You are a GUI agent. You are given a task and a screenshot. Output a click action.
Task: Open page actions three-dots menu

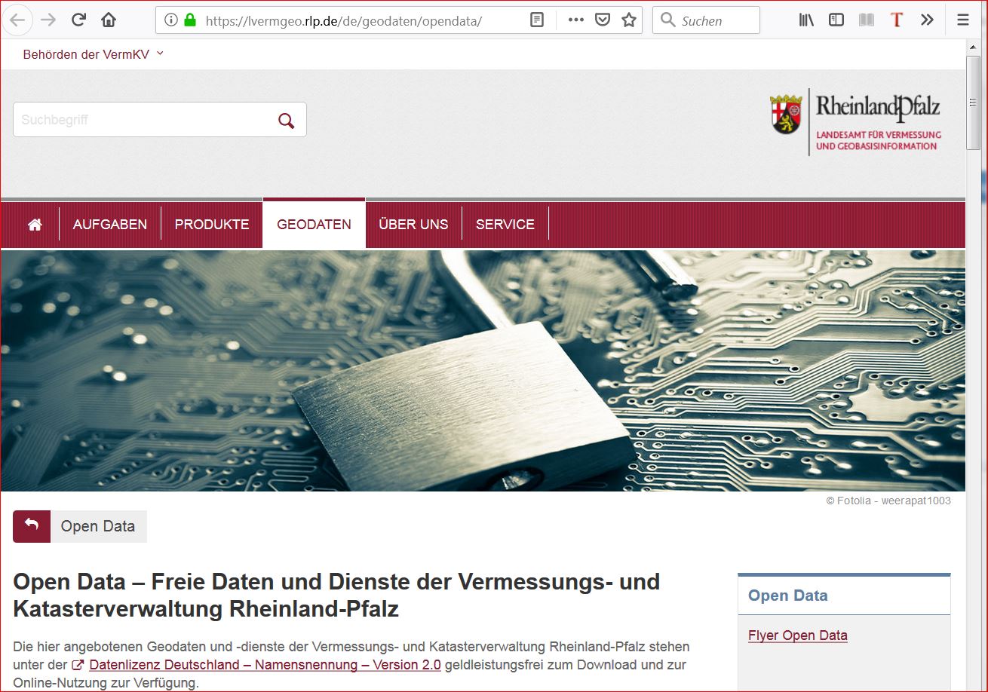pos(576,20)
